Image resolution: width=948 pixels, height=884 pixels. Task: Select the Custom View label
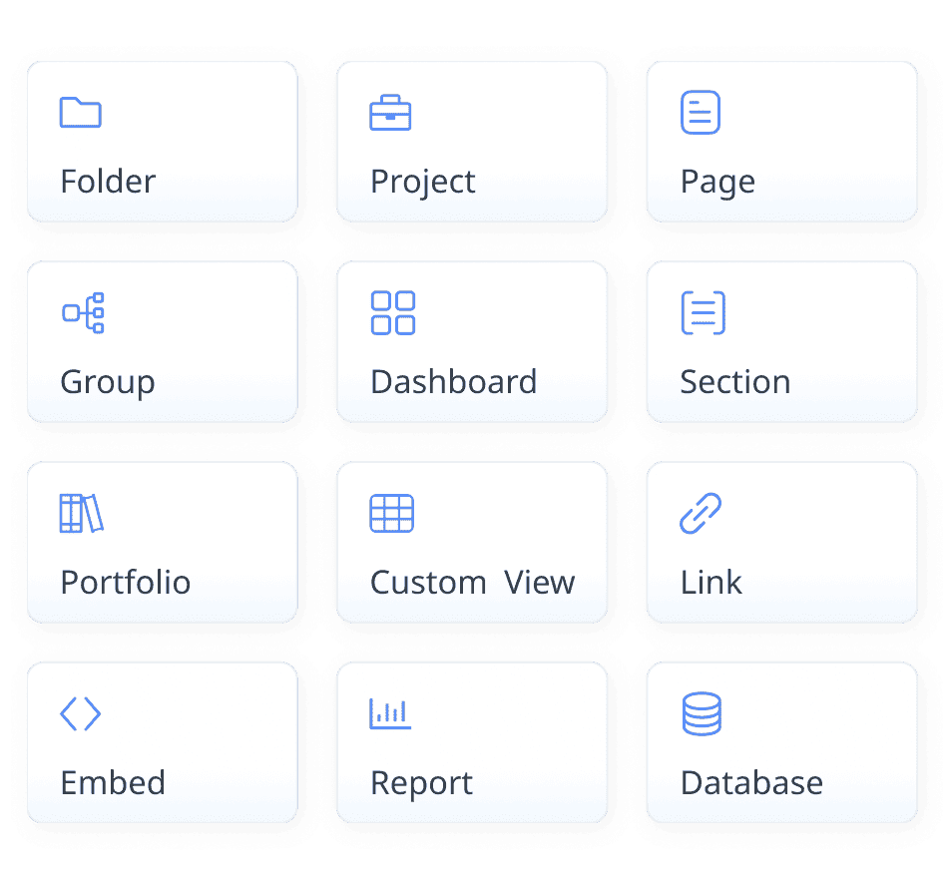(x=472, y=583)
